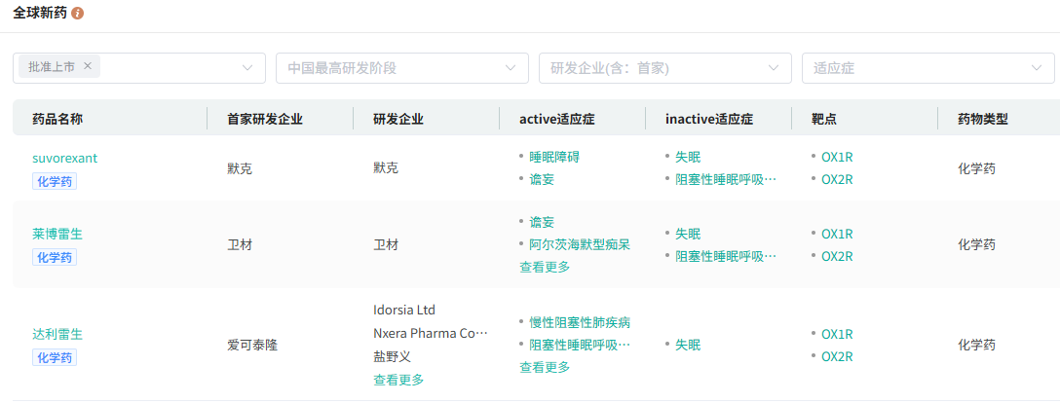Open 慢性阻塞性肺疾病 indication link
The width and height of the screenshot is (1060, 403).
tap(580, 322)
